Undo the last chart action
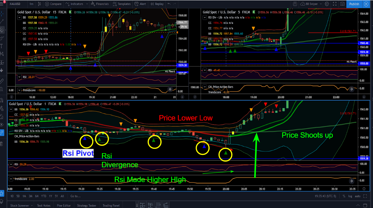373x208 pixels. click(169, 4)
